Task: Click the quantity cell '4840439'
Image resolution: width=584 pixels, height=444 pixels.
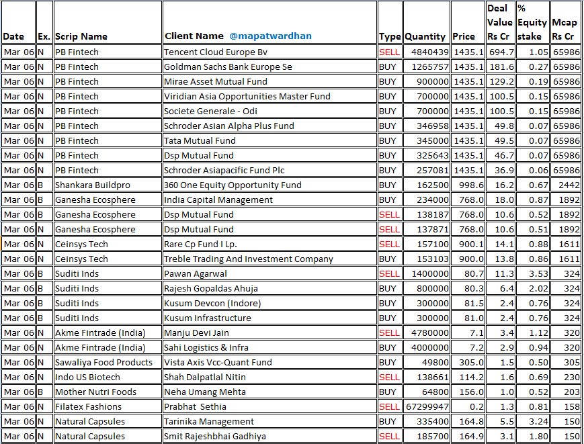Action: pos(427,52)
